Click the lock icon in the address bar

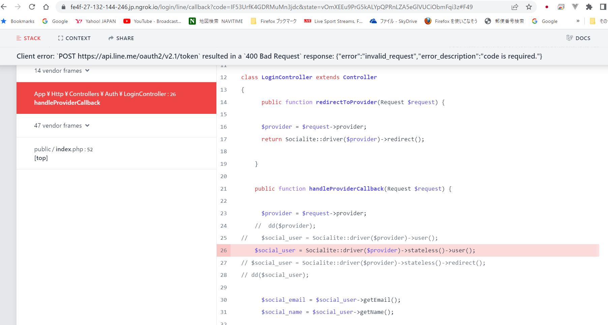pyautogui.click(x=63, y=7)
